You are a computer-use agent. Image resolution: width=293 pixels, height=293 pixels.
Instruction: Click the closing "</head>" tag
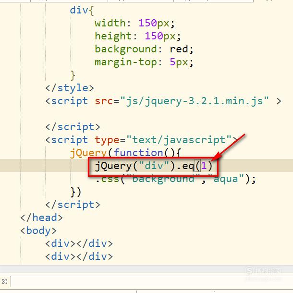coord(41,218)
